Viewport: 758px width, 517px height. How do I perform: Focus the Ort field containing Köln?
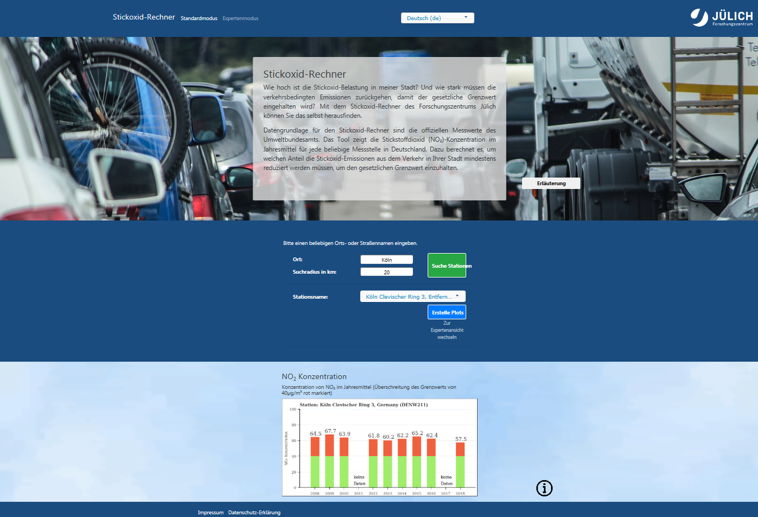click(x=387, y=260)
